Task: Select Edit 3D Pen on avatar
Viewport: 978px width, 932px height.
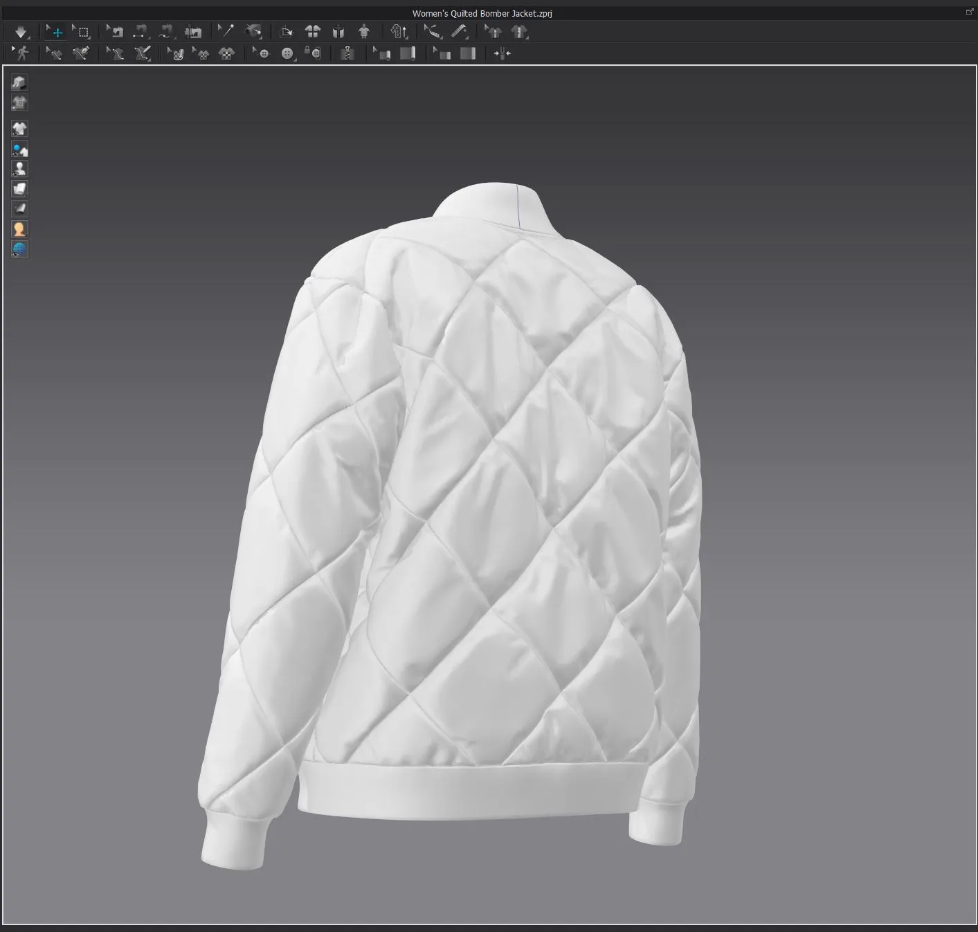Action: click(115, 53)
